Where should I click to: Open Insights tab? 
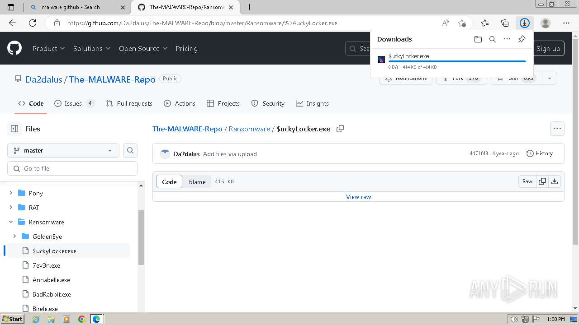[x=312, y=103]
